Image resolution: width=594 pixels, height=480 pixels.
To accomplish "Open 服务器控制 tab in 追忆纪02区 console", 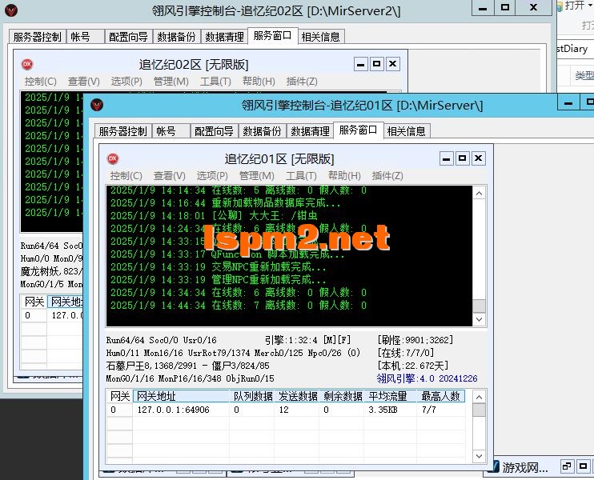I will point(37,37).
